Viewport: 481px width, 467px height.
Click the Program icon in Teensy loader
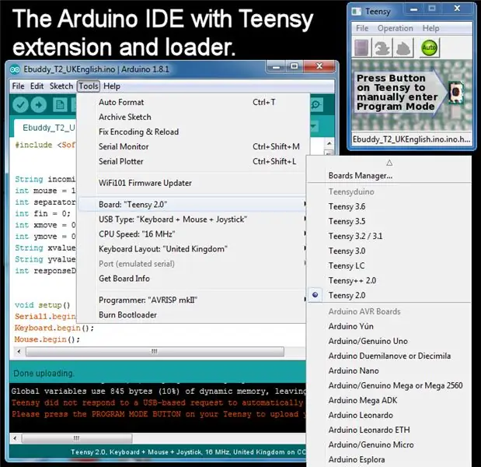(x=382, y=47)
